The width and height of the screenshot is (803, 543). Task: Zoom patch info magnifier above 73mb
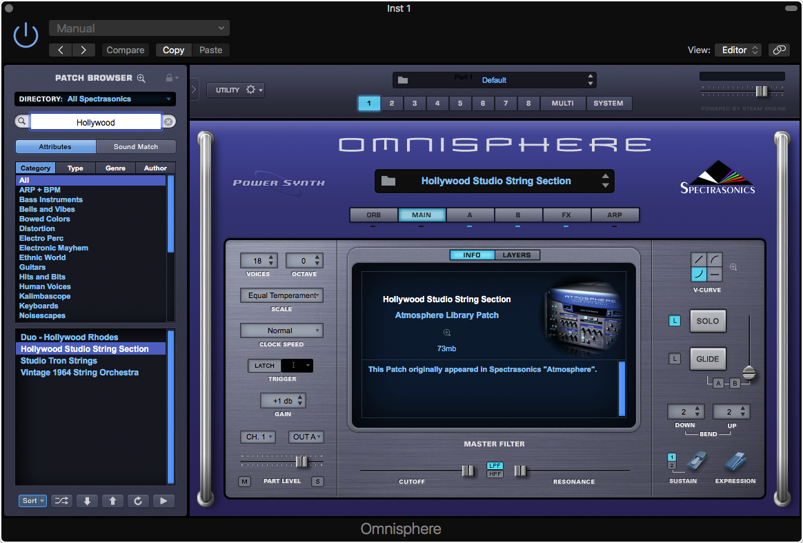click(446, 333)
